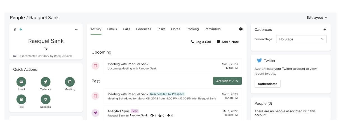The image size is (343, 130).
Task: Click the Add a Note button
Action: pyautogui.click(x=228, y=42)
